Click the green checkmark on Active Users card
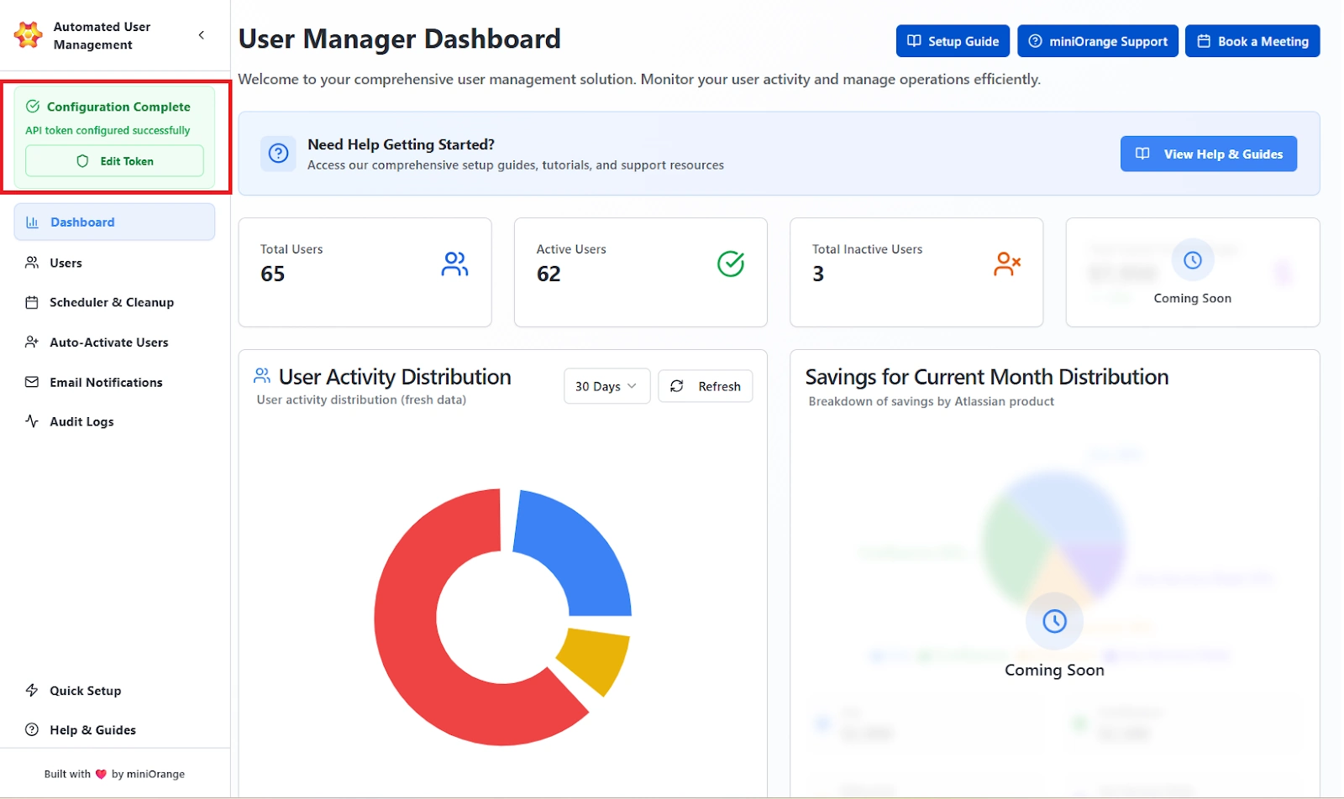1344x799 pixels. [x=731, y=263]
